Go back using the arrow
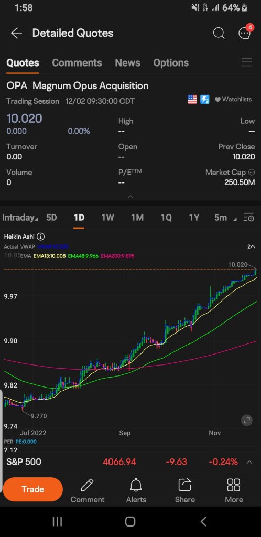Screen dimensions: 261x537 click(x=16, y=33)
